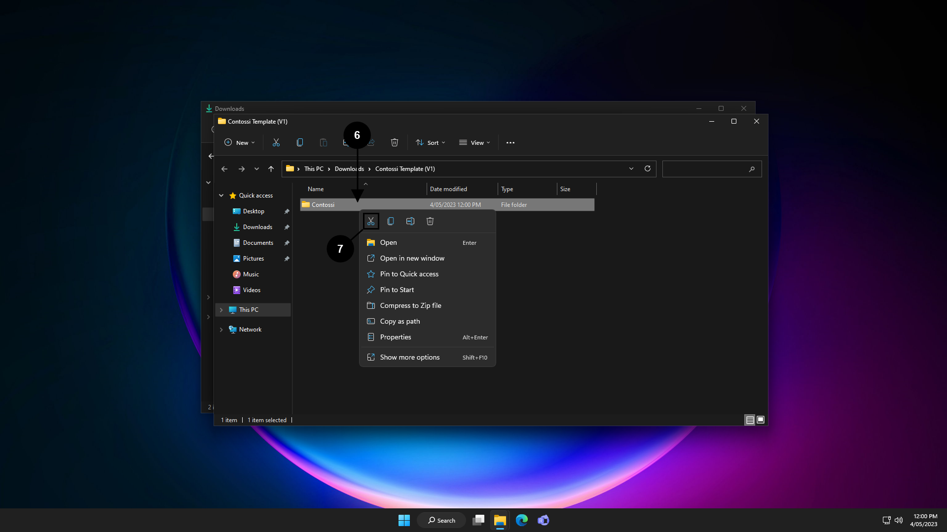Expand the This PC tree node
The width and height of the screenshot is (947, 532).
point(221,310)
